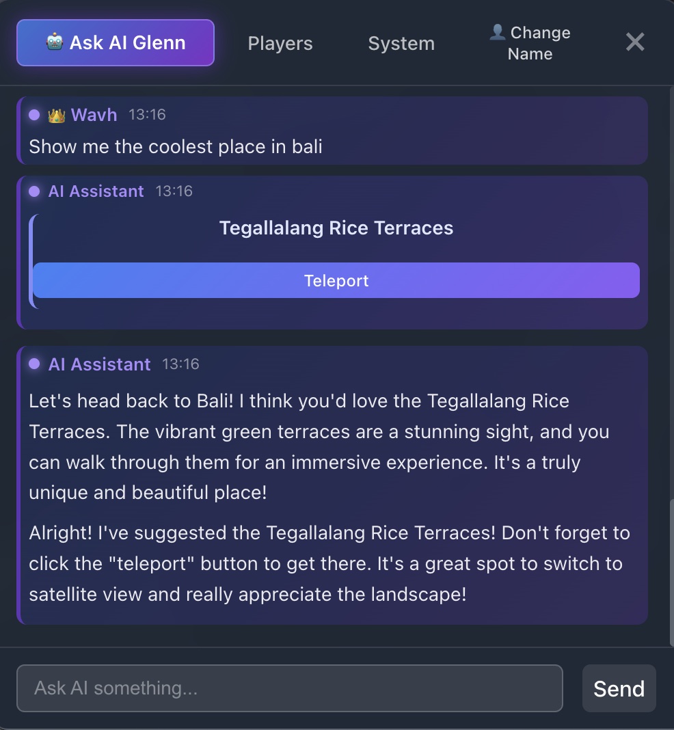Switch to the Players tab

(280, 43)
